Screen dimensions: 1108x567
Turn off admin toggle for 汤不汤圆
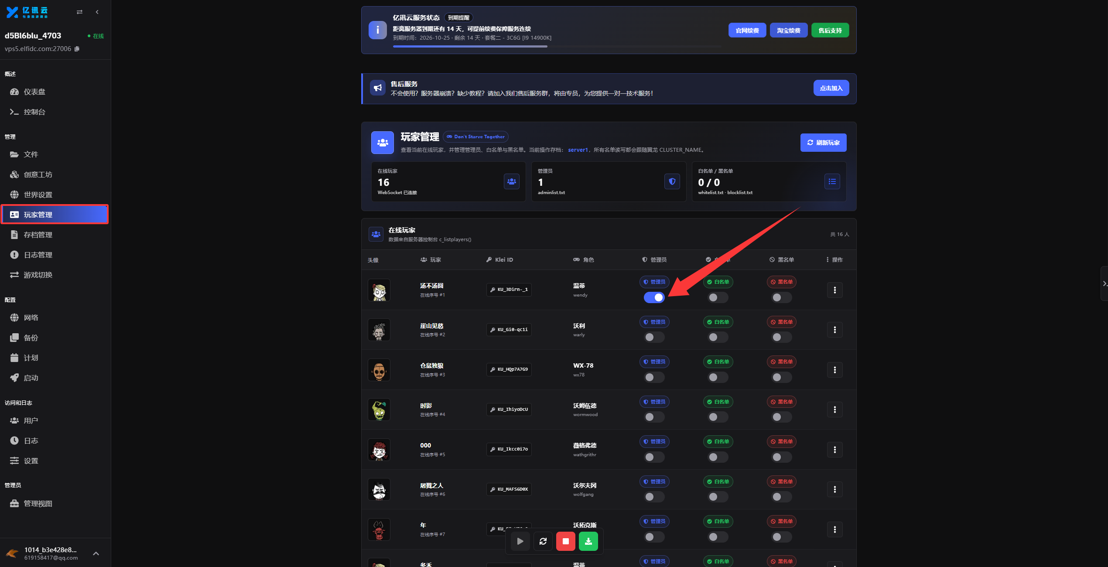(654, 297)
